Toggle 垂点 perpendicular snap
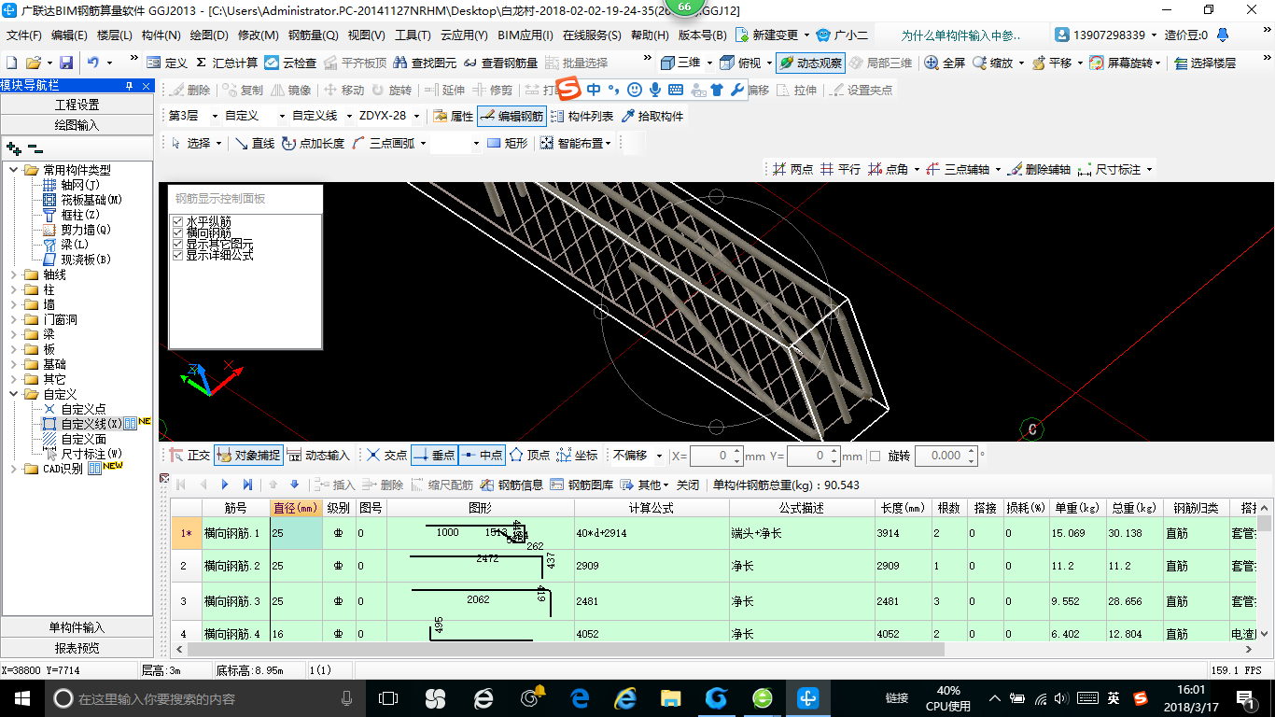Viewport: 1275px width, 717px height. click(434, 456)
